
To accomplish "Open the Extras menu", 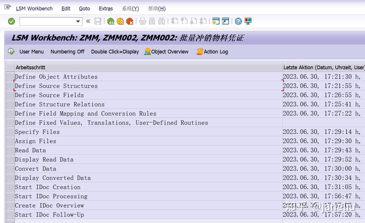I will [x=106, y=9].
